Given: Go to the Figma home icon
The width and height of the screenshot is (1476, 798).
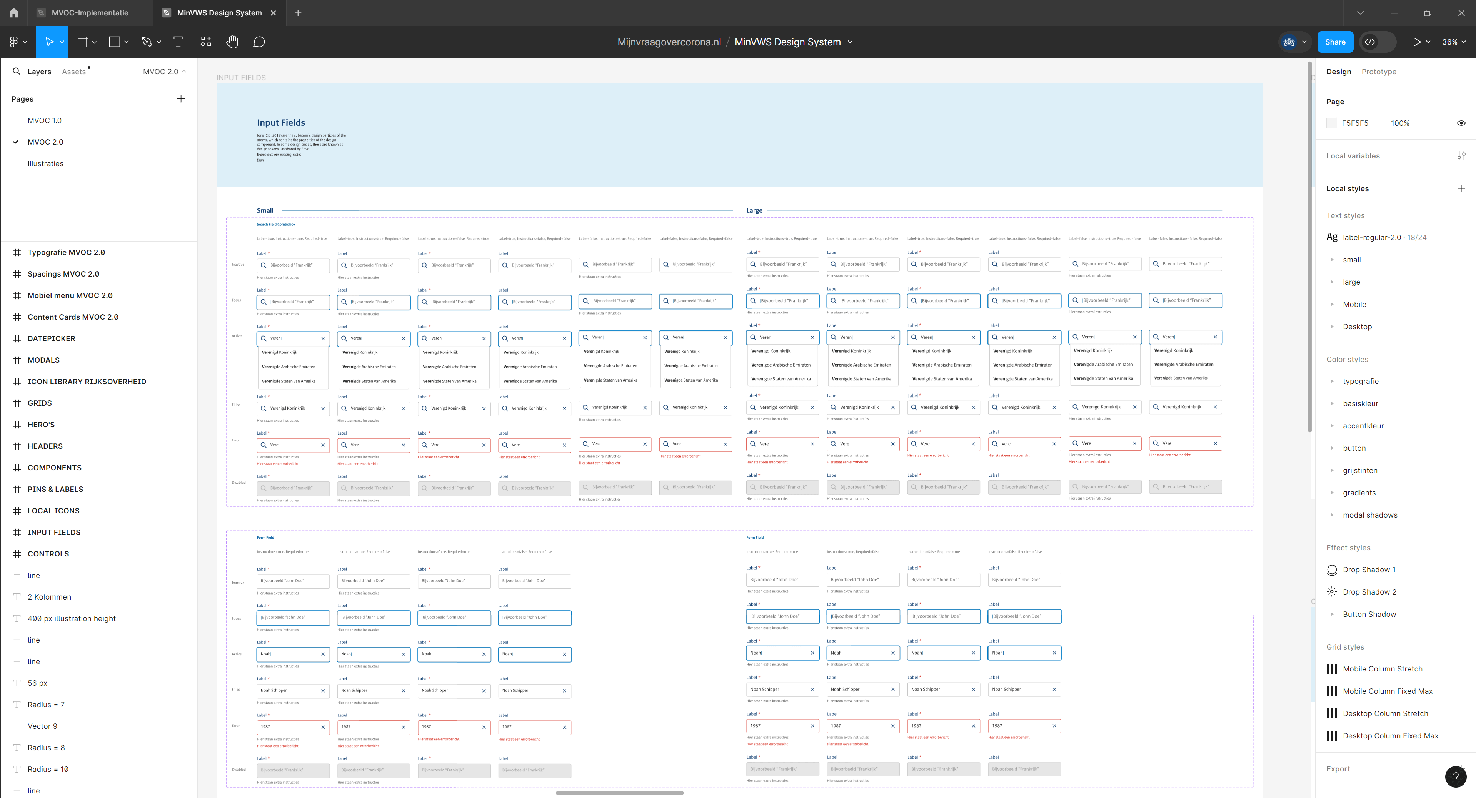Looking at the screenshot, I should coord(14,13).
